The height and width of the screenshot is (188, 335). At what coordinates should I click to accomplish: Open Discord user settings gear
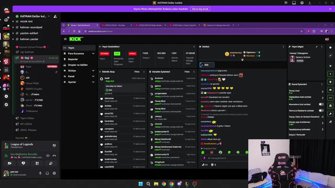click(x=54, y=173)
